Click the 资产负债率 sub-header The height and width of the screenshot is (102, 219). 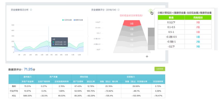(78, 82)
